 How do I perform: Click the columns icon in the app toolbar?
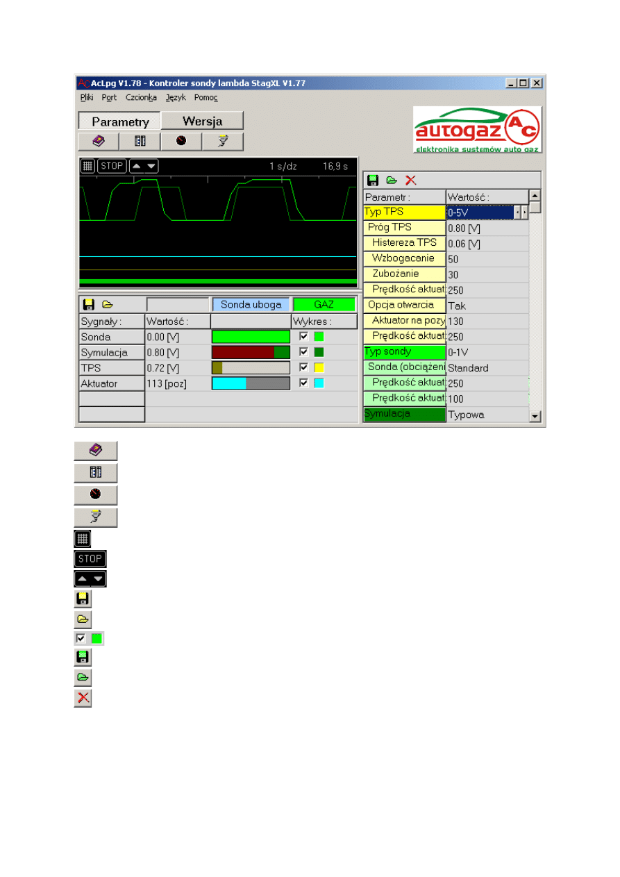pyautogui.click(x=140, y=141)
